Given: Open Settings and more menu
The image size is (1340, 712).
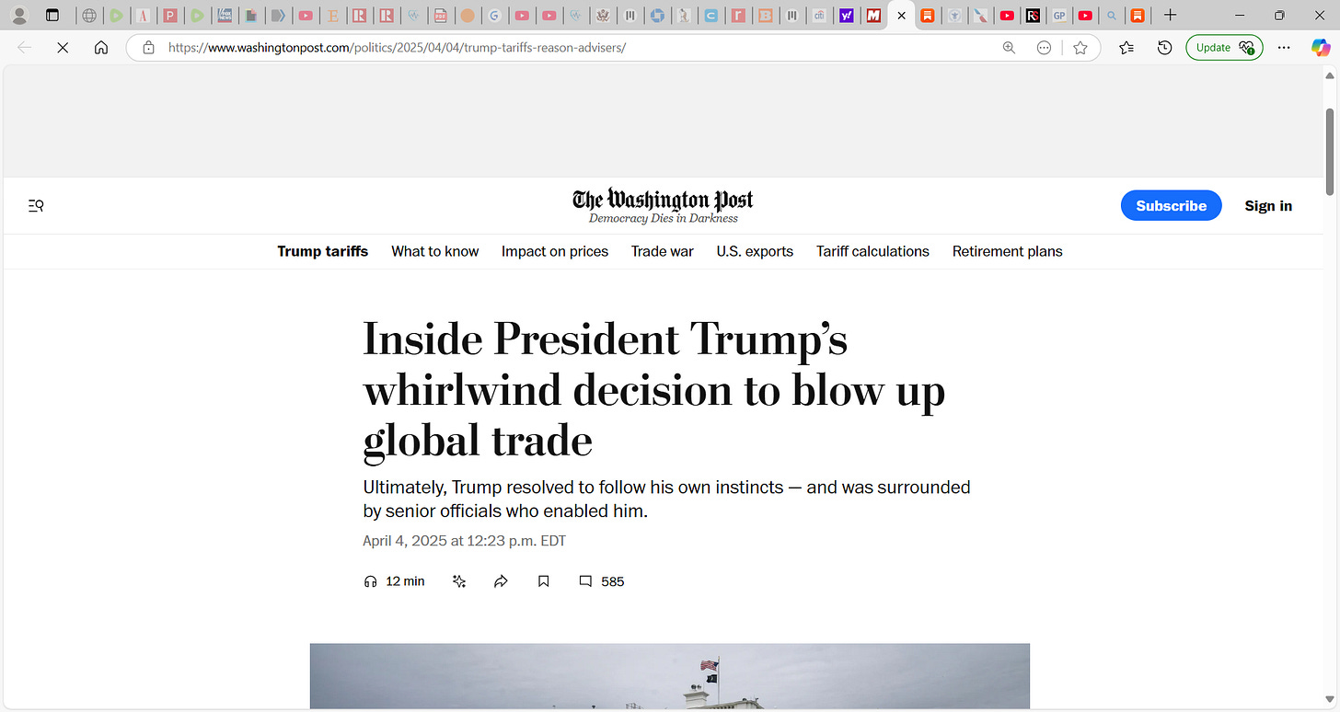Looking at the screenshot, I should click(1285, 48).
